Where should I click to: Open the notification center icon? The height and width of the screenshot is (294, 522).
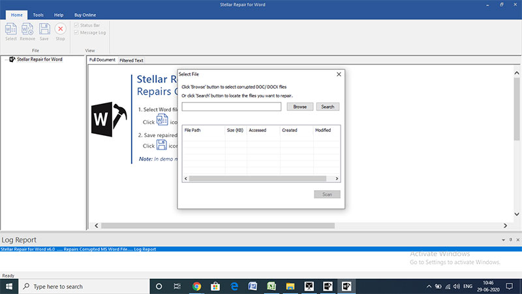pyautogui.click(x=510, y=286)
